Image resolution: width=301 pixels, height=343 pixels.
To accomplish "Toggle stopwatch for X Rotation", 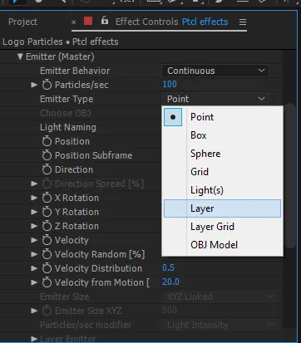I will pyautogui.click(x=47, y=198).
